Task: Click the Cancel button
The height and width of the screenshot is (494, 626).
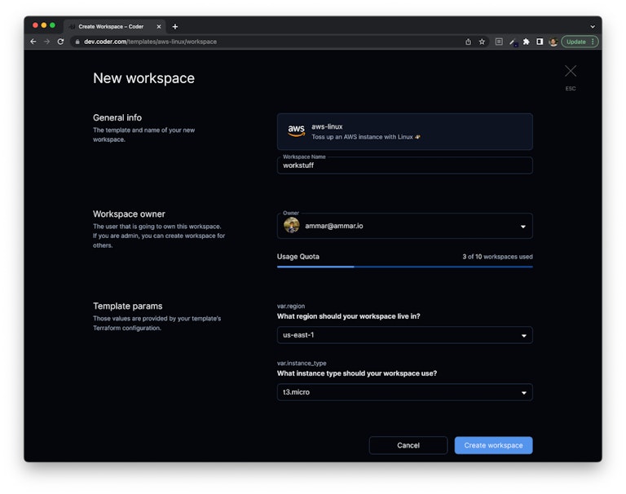Action: click(408, 445)
